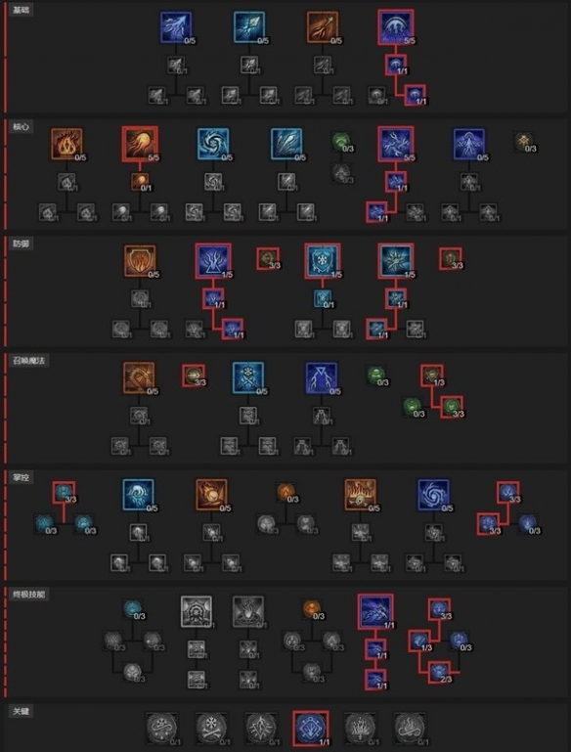Click the Chain Lightning skill in 核心 row
The width and height of the screenshot is (571, 752).
click(396, 145)
